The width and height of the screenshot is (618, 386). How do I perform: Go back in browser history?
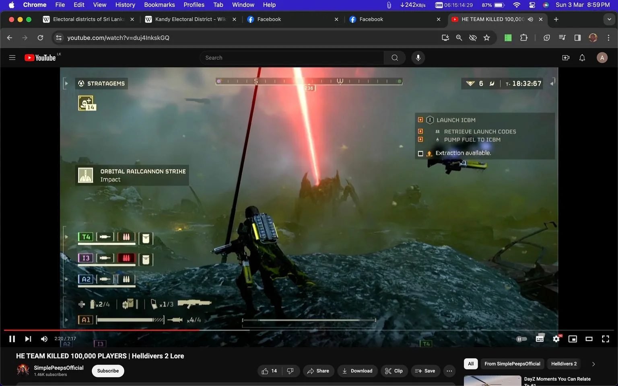click(x=10, y=37)
